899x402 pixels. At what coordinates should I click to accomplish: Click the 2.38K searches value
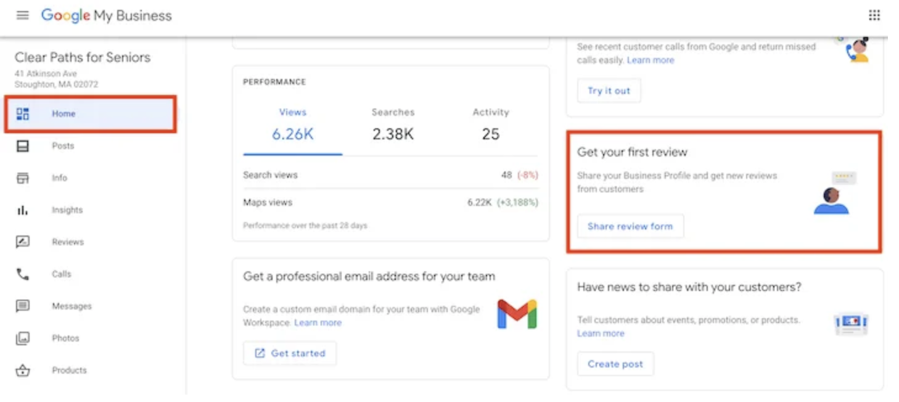tap(393, 134)
